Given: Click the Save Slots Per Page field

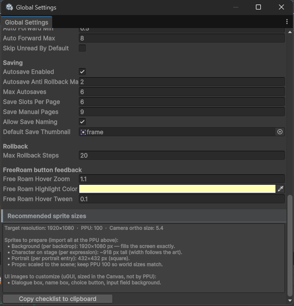Looking at the screenshot, I should pos(182,102).
